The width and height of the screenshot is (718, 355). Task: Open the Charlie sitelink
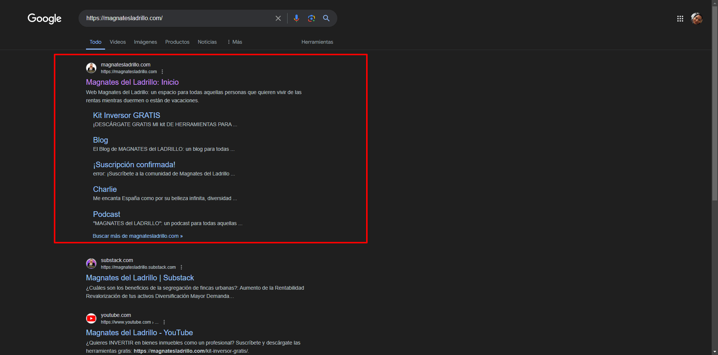point(105,189)
